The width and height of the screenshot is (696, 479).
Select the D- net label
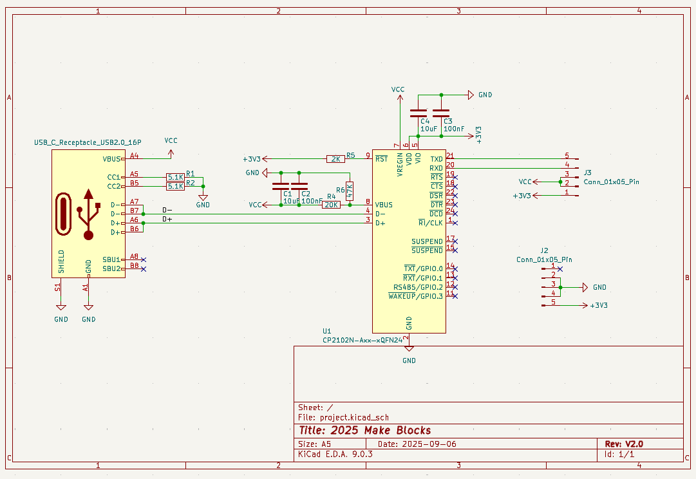167,210
